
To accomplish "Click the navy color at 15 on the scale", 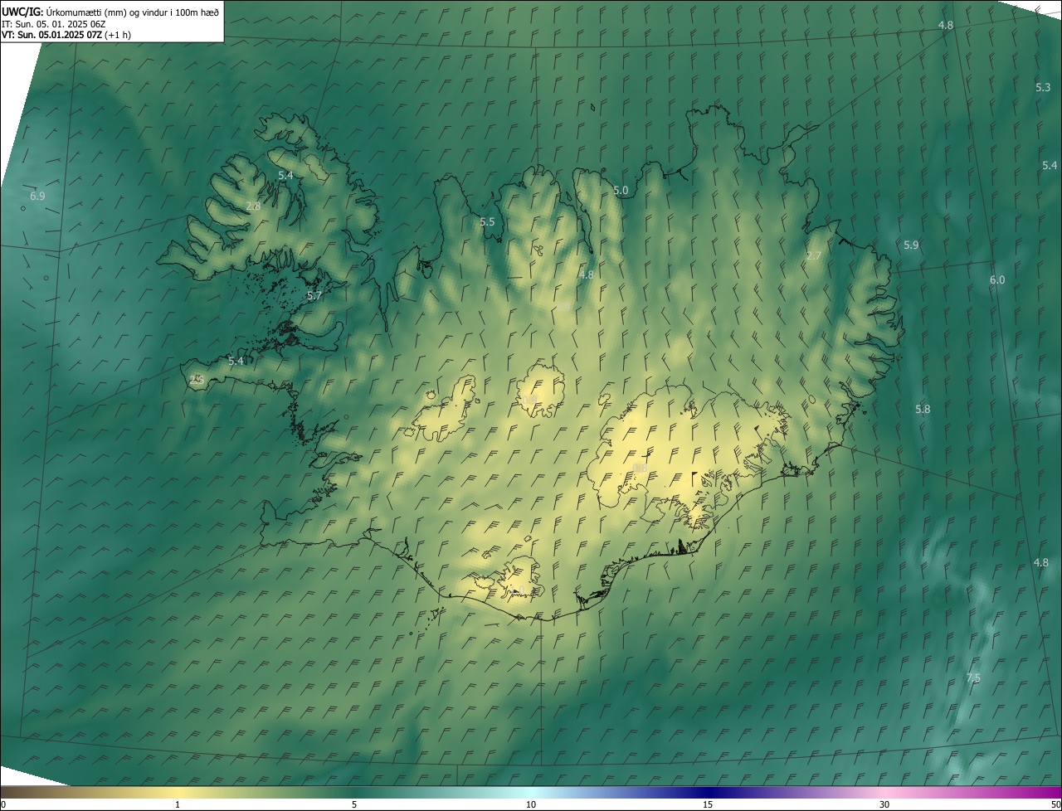I will click(x=708, y=792).
